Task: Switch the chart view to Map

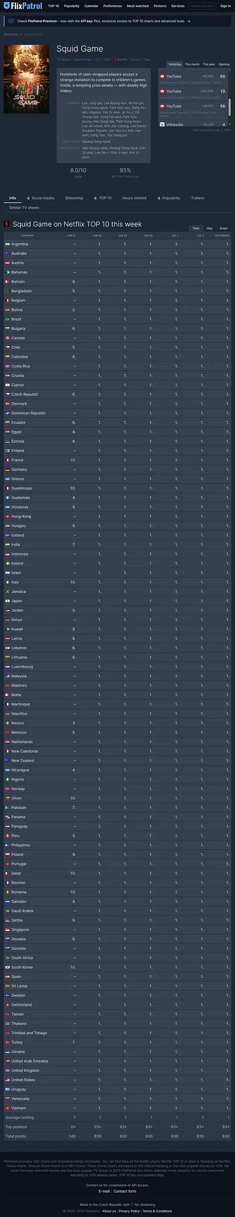Action: click(209, 228)
